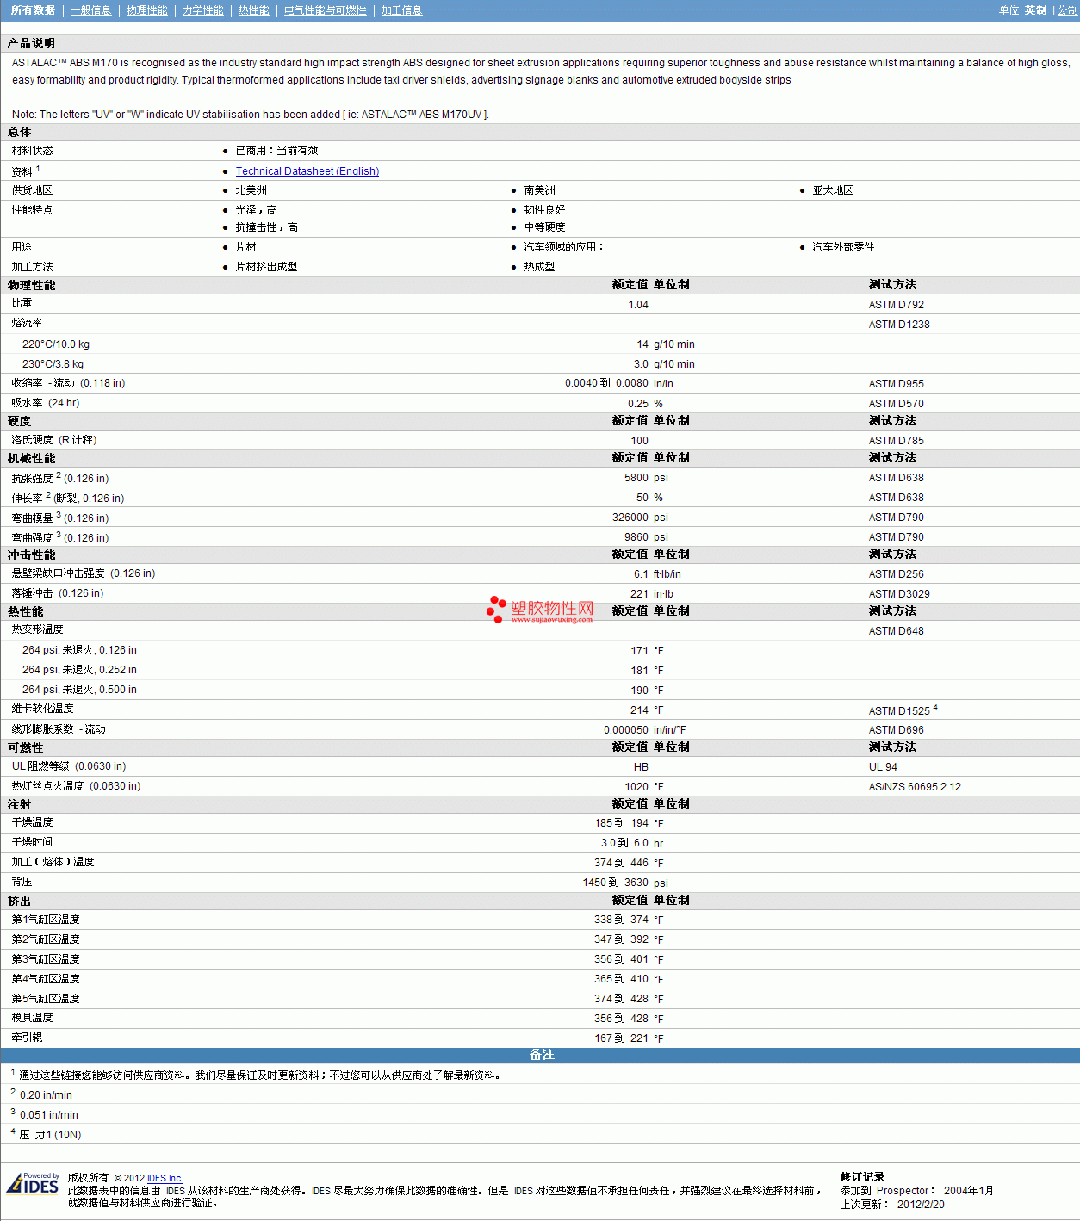Screen dimensions: 1080x1221
Task: Click the 洛氏硬度 (R 计秤) label
Action: pos(54,440)
